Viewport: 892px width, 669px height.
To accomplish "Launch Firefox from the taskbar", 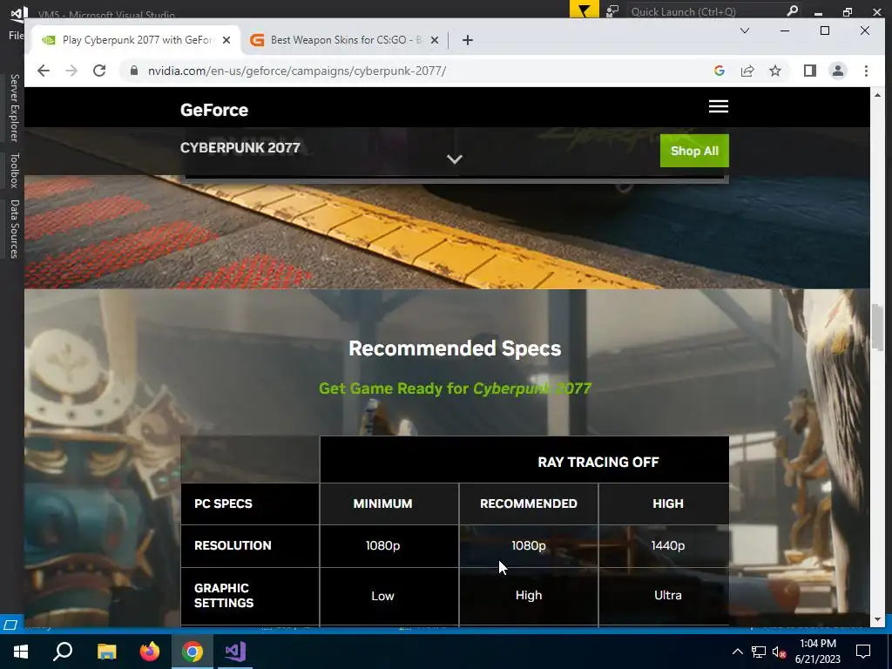I will click(x=150, y=652).
